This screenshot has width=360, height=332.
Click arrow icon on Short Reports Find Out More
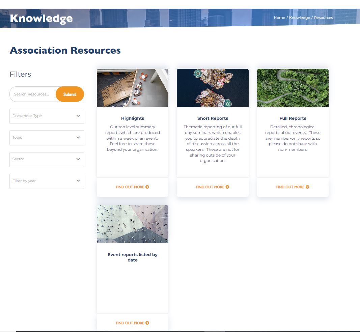227,187
